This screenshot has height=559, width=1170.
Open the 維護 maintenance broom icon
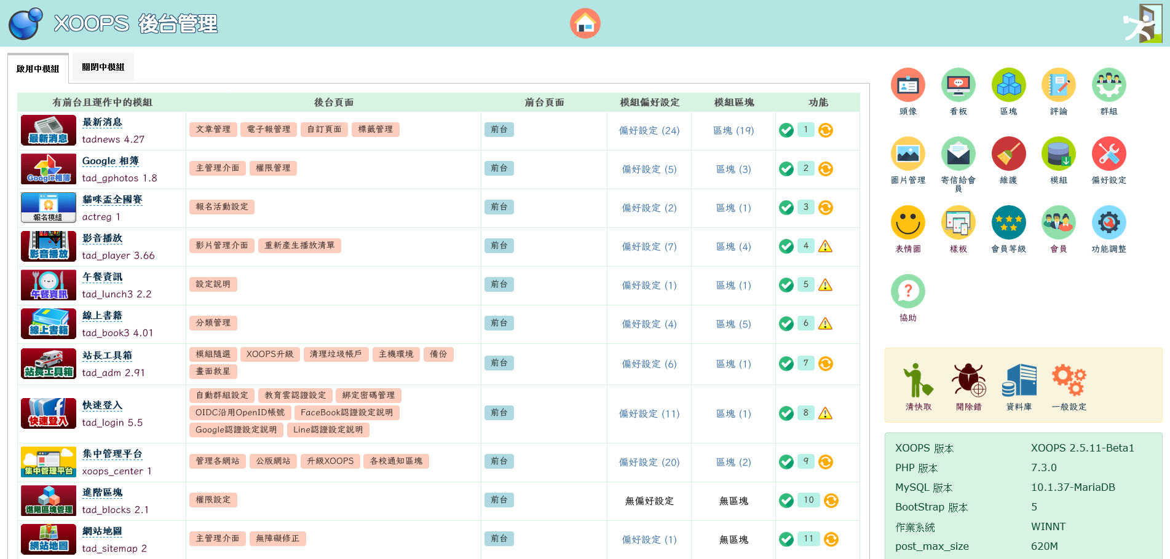[1008, 155]
